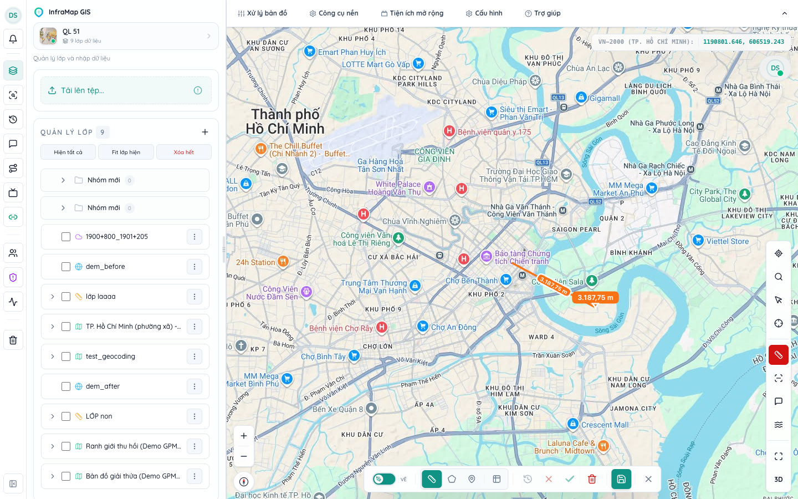798x499 pixels.
Task: Open the notifications bell in the sidebar
Action: point(13,39)
